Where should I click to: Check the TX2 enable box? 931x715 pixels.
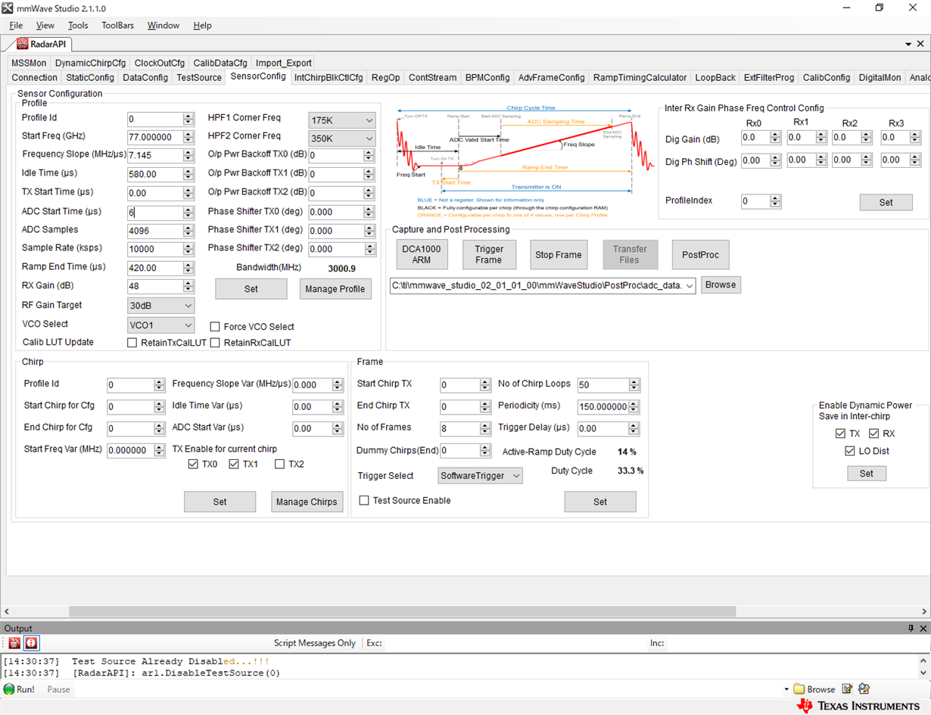click(x=279, y=464)
